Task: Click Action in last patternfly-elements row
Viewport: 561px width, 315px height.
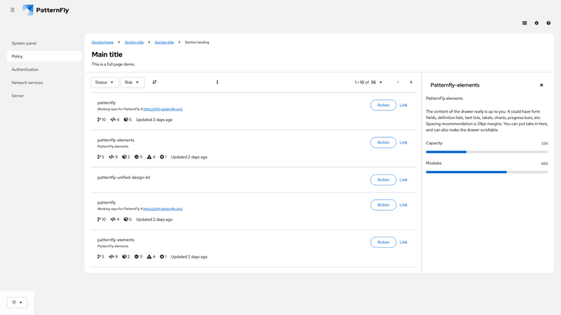Action: [383, 242]
